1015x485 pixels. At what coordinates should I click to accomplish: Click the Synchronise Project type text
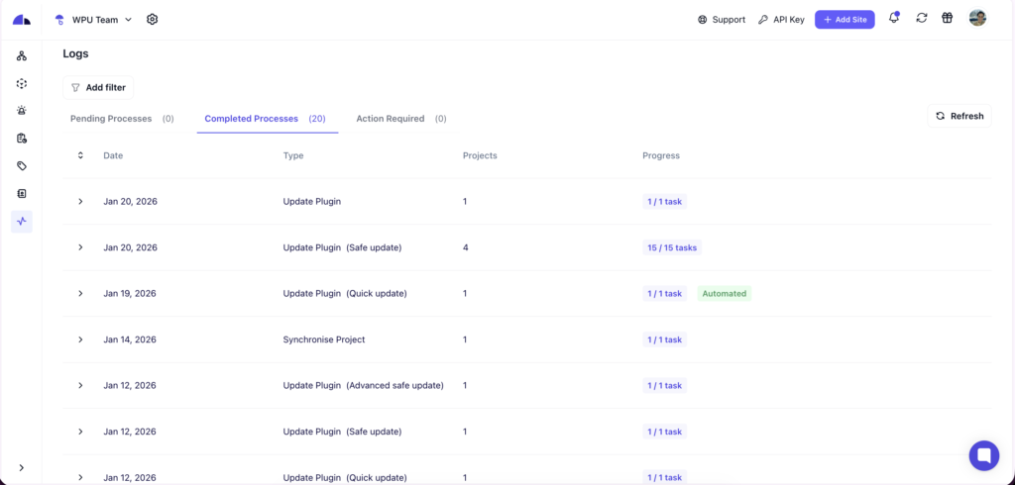324,339
